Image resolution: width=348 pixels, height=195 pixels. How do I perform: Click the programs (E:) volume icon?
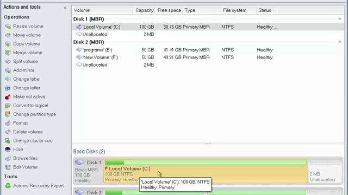[x=79, y=50]
